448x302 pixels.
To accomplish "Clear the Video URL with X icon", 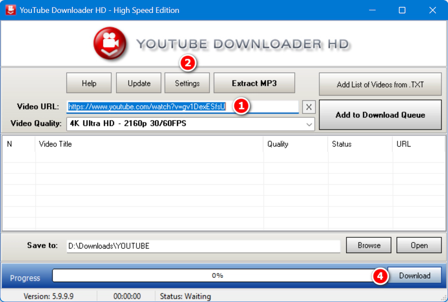I will (x=309, y=107).
